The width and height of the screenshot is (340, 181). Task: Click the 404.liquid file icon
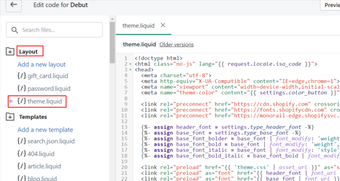click(22, 154)
